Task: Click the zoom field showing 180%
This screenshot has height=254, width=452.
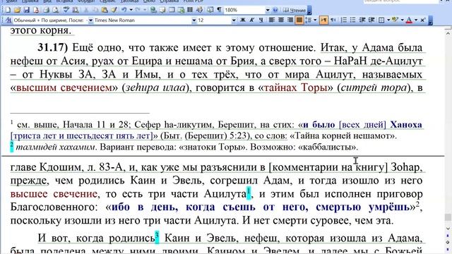Action: 244,10
